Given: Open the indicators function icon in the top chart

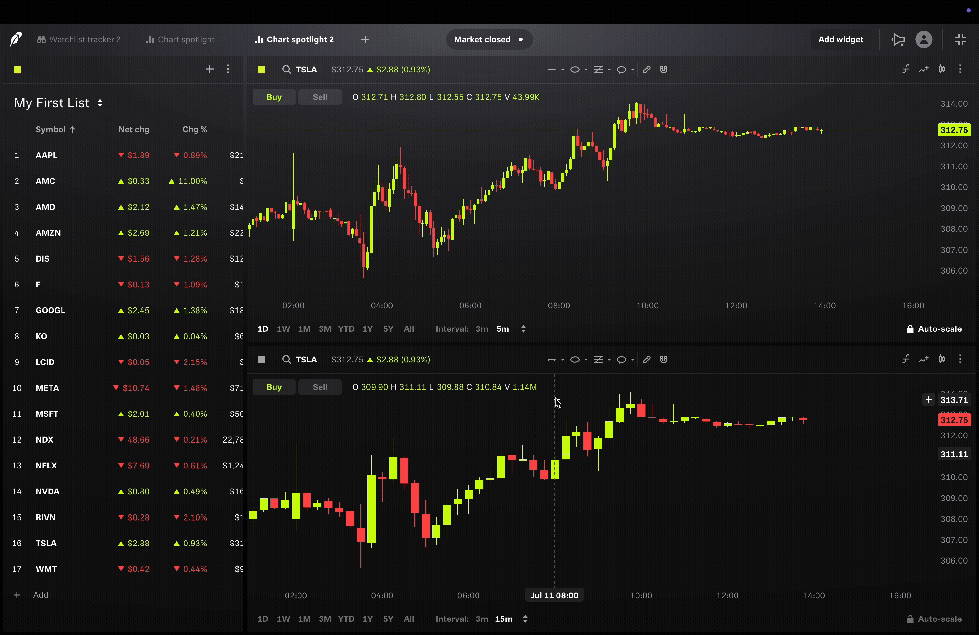Looking at the screenshot, I should (906, 69).
